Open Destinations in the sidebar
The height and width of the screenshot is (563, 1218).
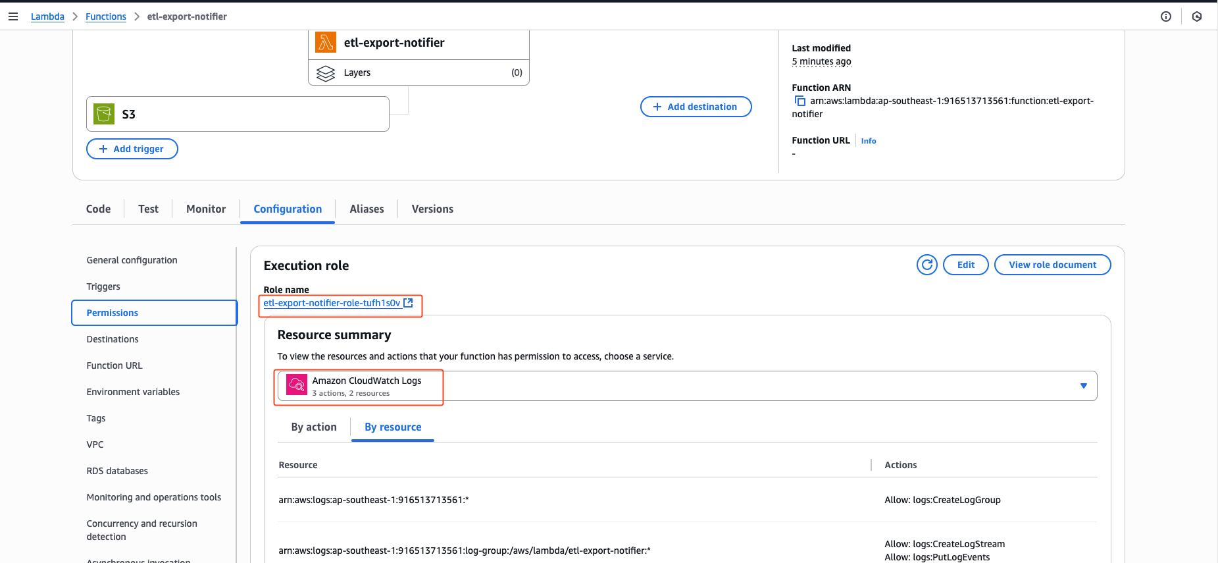pyautogui.click(x=113, y=339)
